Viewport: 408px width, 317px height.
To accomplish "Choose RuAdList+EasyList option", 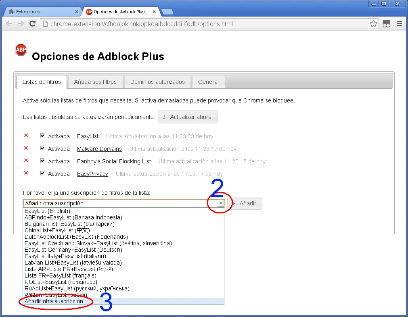I will [x=123, y=288].
